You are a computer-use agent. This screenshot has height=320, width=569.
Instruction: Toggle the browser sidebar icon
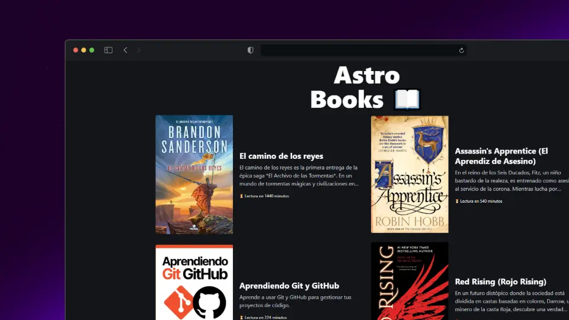(108, 50)
